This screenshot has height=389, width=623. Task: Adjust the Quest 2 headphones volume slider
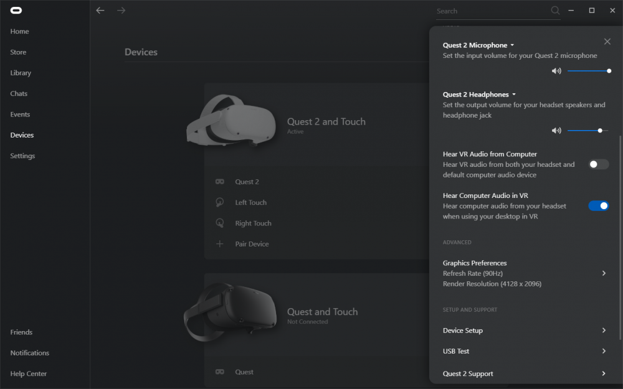point(588,131)
